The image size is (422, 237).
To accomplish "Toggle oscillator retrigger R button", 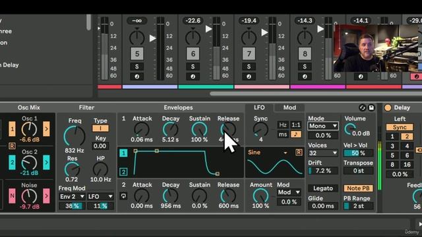I will coord(12,146).
